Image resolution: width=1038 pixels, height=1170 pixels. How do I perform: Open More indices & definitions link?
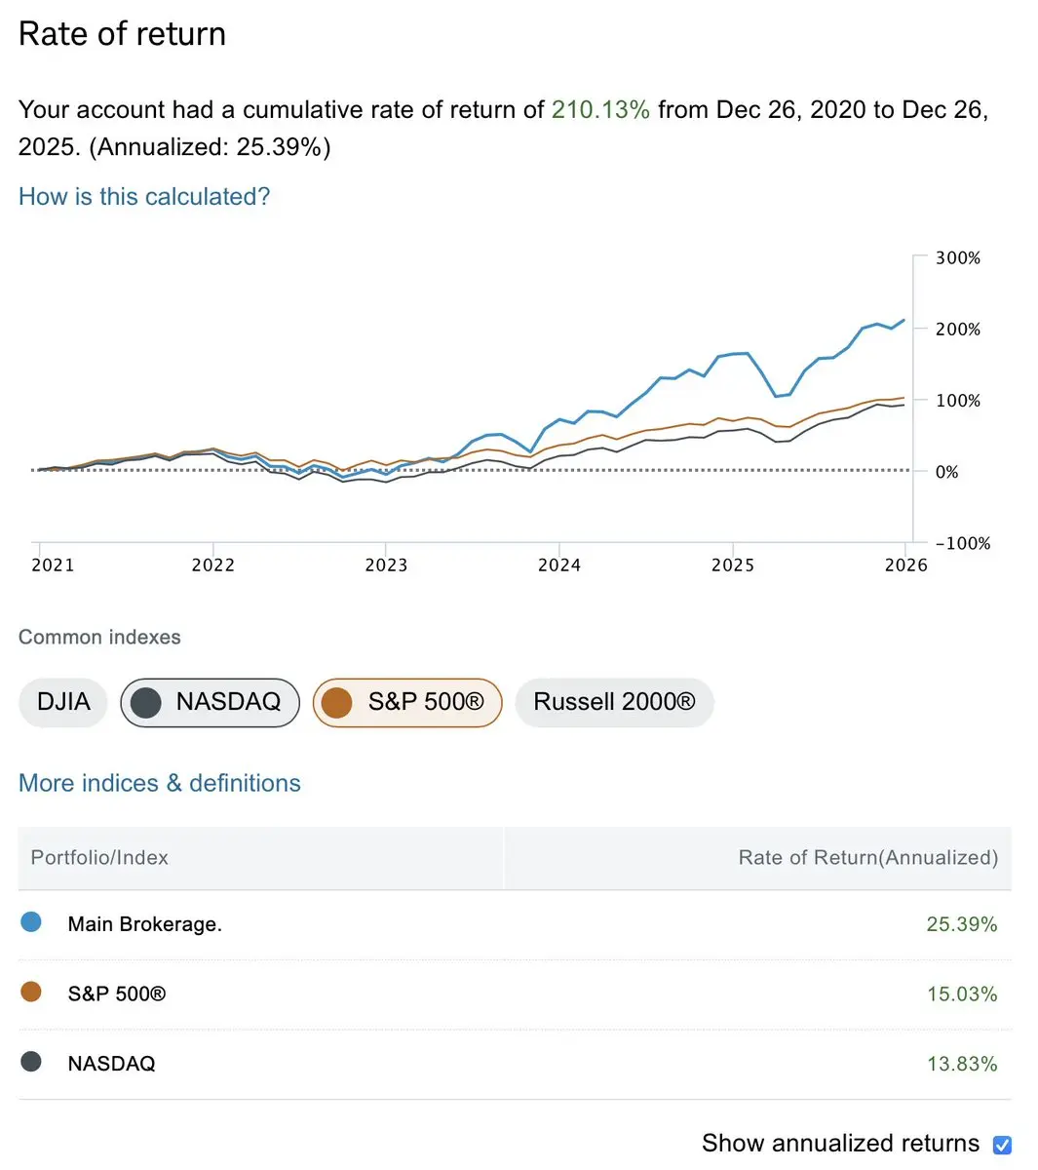click(x=160, y=783)
